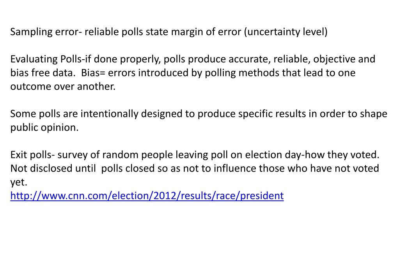Click the line starting 'outcome over another.'
Image resolution: width=399 pixels, height=253 pixels.
[63, 87]
